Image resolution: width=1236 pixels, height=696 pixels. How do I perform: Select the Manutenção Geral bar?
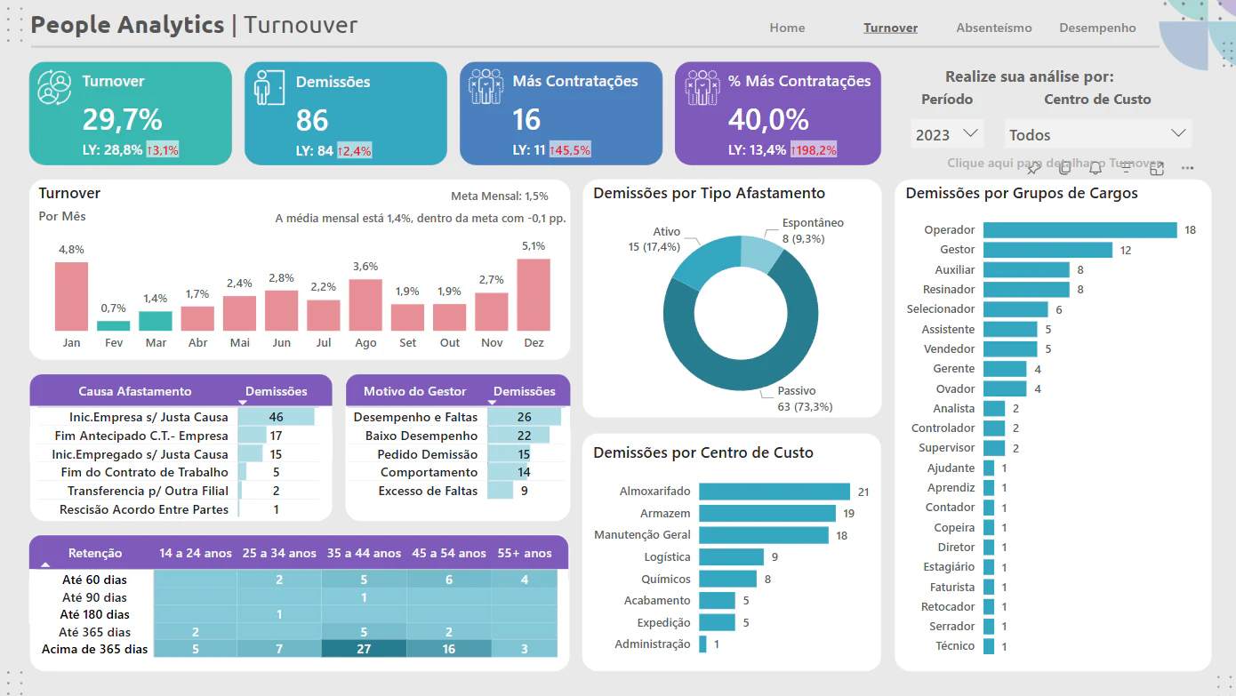pos(764,535)
